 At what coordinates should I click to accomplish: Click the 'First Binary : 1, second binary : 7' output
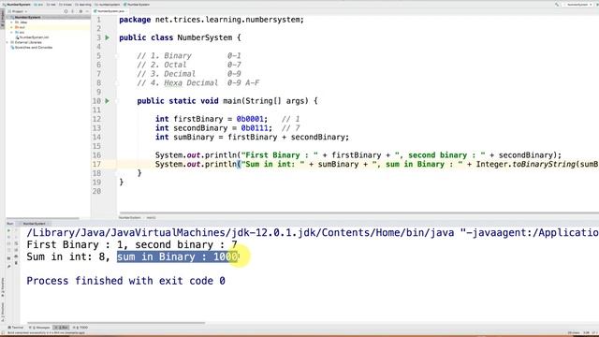132,244
